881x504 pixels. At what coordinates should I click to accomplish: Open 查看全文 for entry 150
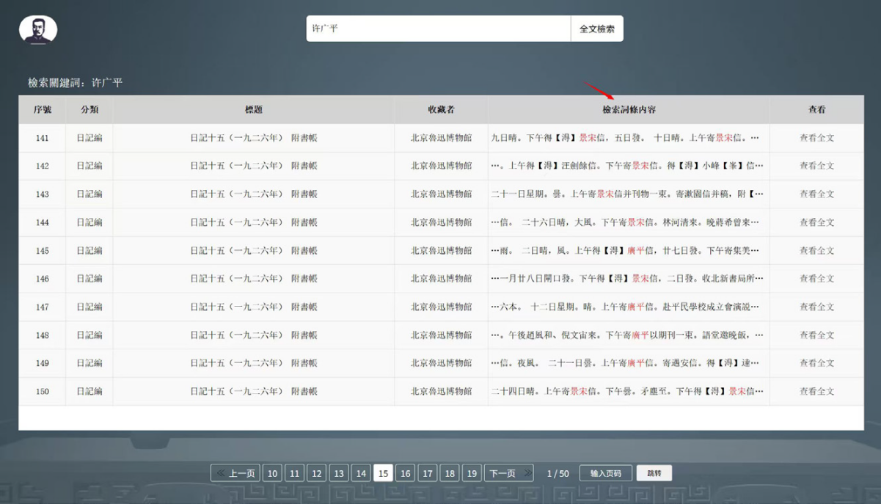pyautogui.click(x=816, y=392)
